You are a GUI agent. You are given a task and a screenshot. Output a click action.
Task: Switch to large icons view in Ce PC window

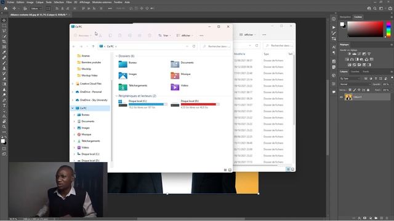click(230, 170)
